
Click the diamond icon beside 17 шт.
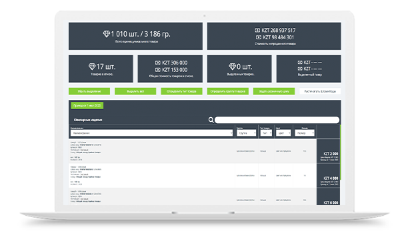point(92,67)
